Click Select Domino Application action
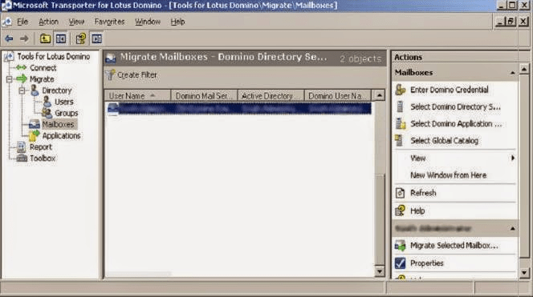 pyautogui.click(x=456, y=124)
